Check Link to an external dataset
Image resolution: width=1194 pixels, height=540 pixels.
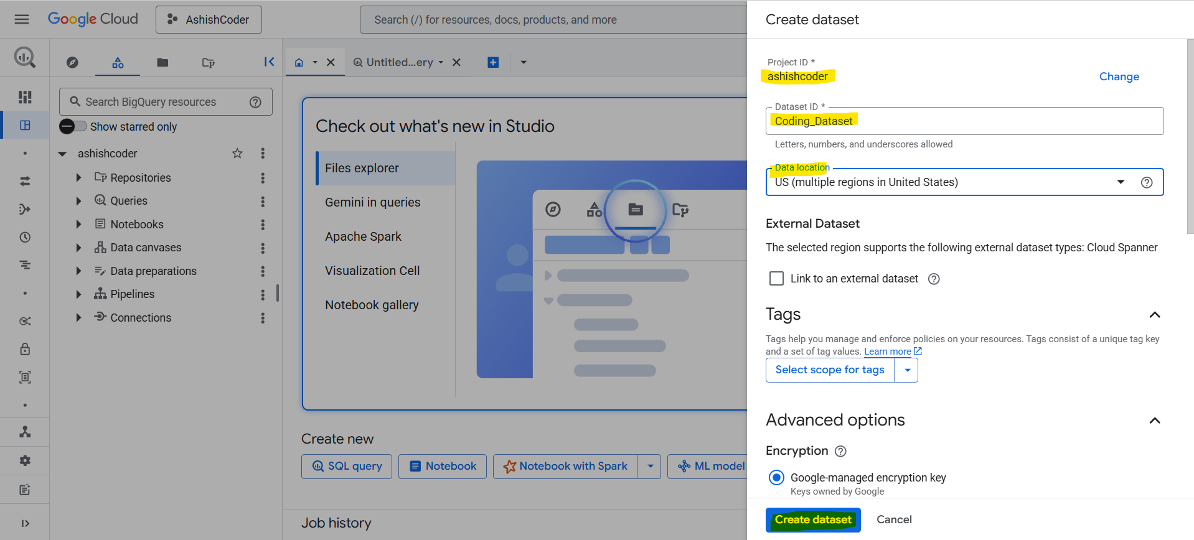(x=776, y=279)
